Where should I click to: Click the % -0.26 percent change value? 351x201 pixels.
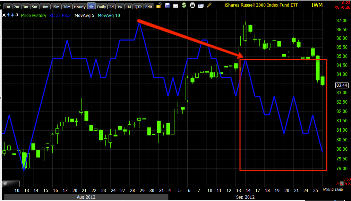342,7
